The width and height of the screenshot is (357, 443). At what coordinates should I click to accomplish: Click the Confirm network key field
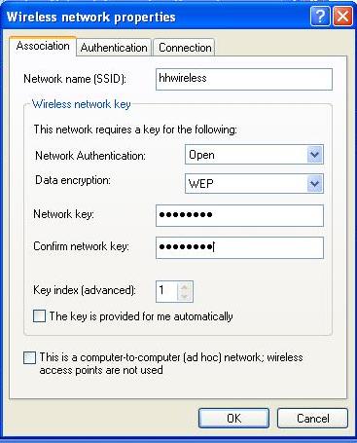239,247
